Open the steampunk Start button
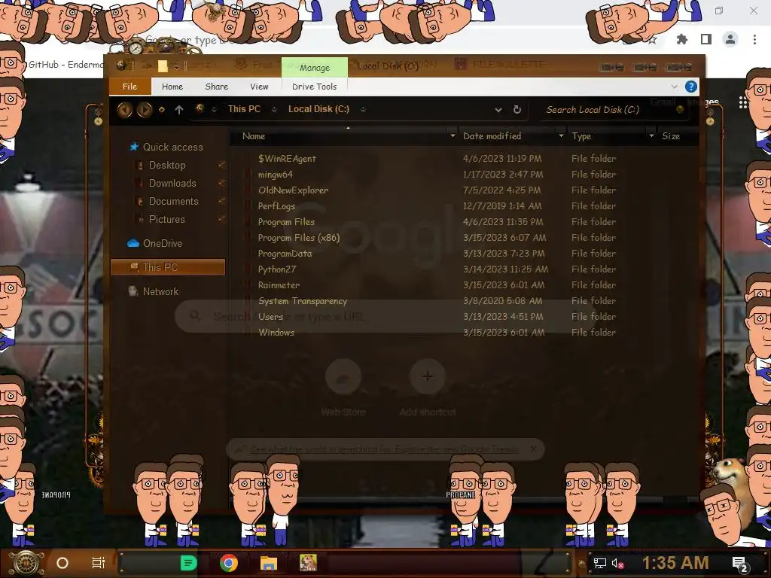This screenshot has width=771, height=578. (26, 563)
